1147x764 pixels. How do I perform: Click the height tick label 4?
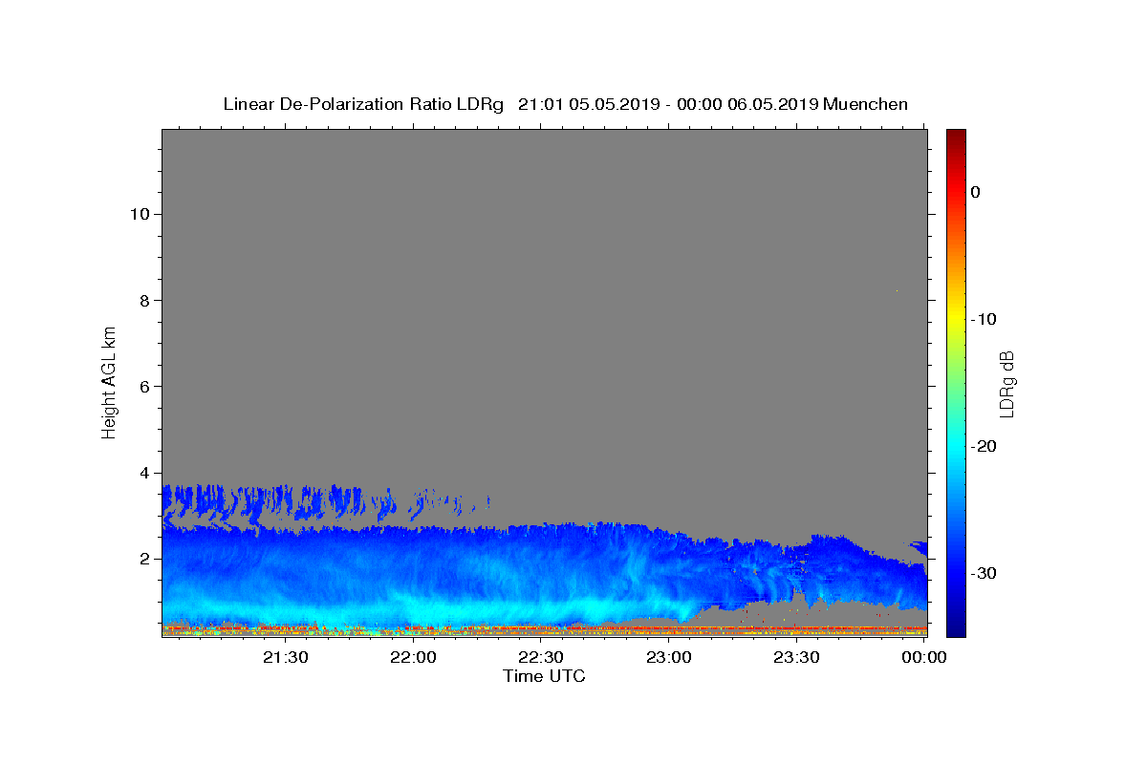point(142,473)
